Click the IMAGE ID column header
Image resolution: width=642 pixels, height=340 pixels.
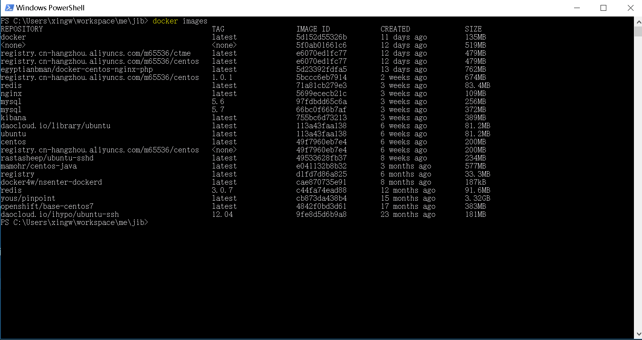tap(313, 29)
